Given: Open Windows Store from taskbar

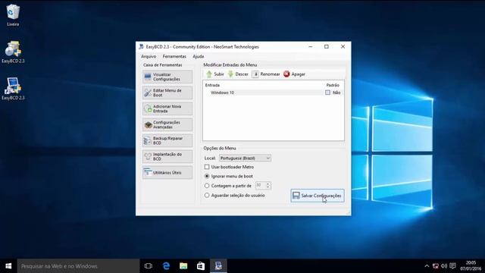Looking at the screenshot, I should tap(201, 266).
